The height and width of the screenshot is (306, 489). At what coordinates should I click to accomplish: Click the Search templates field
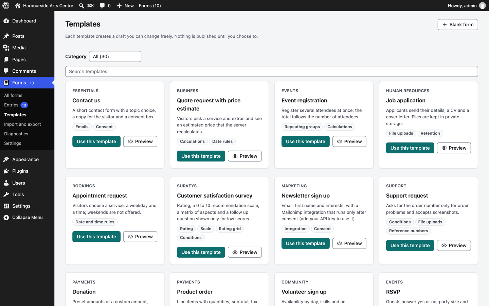[x=272, y=71]
